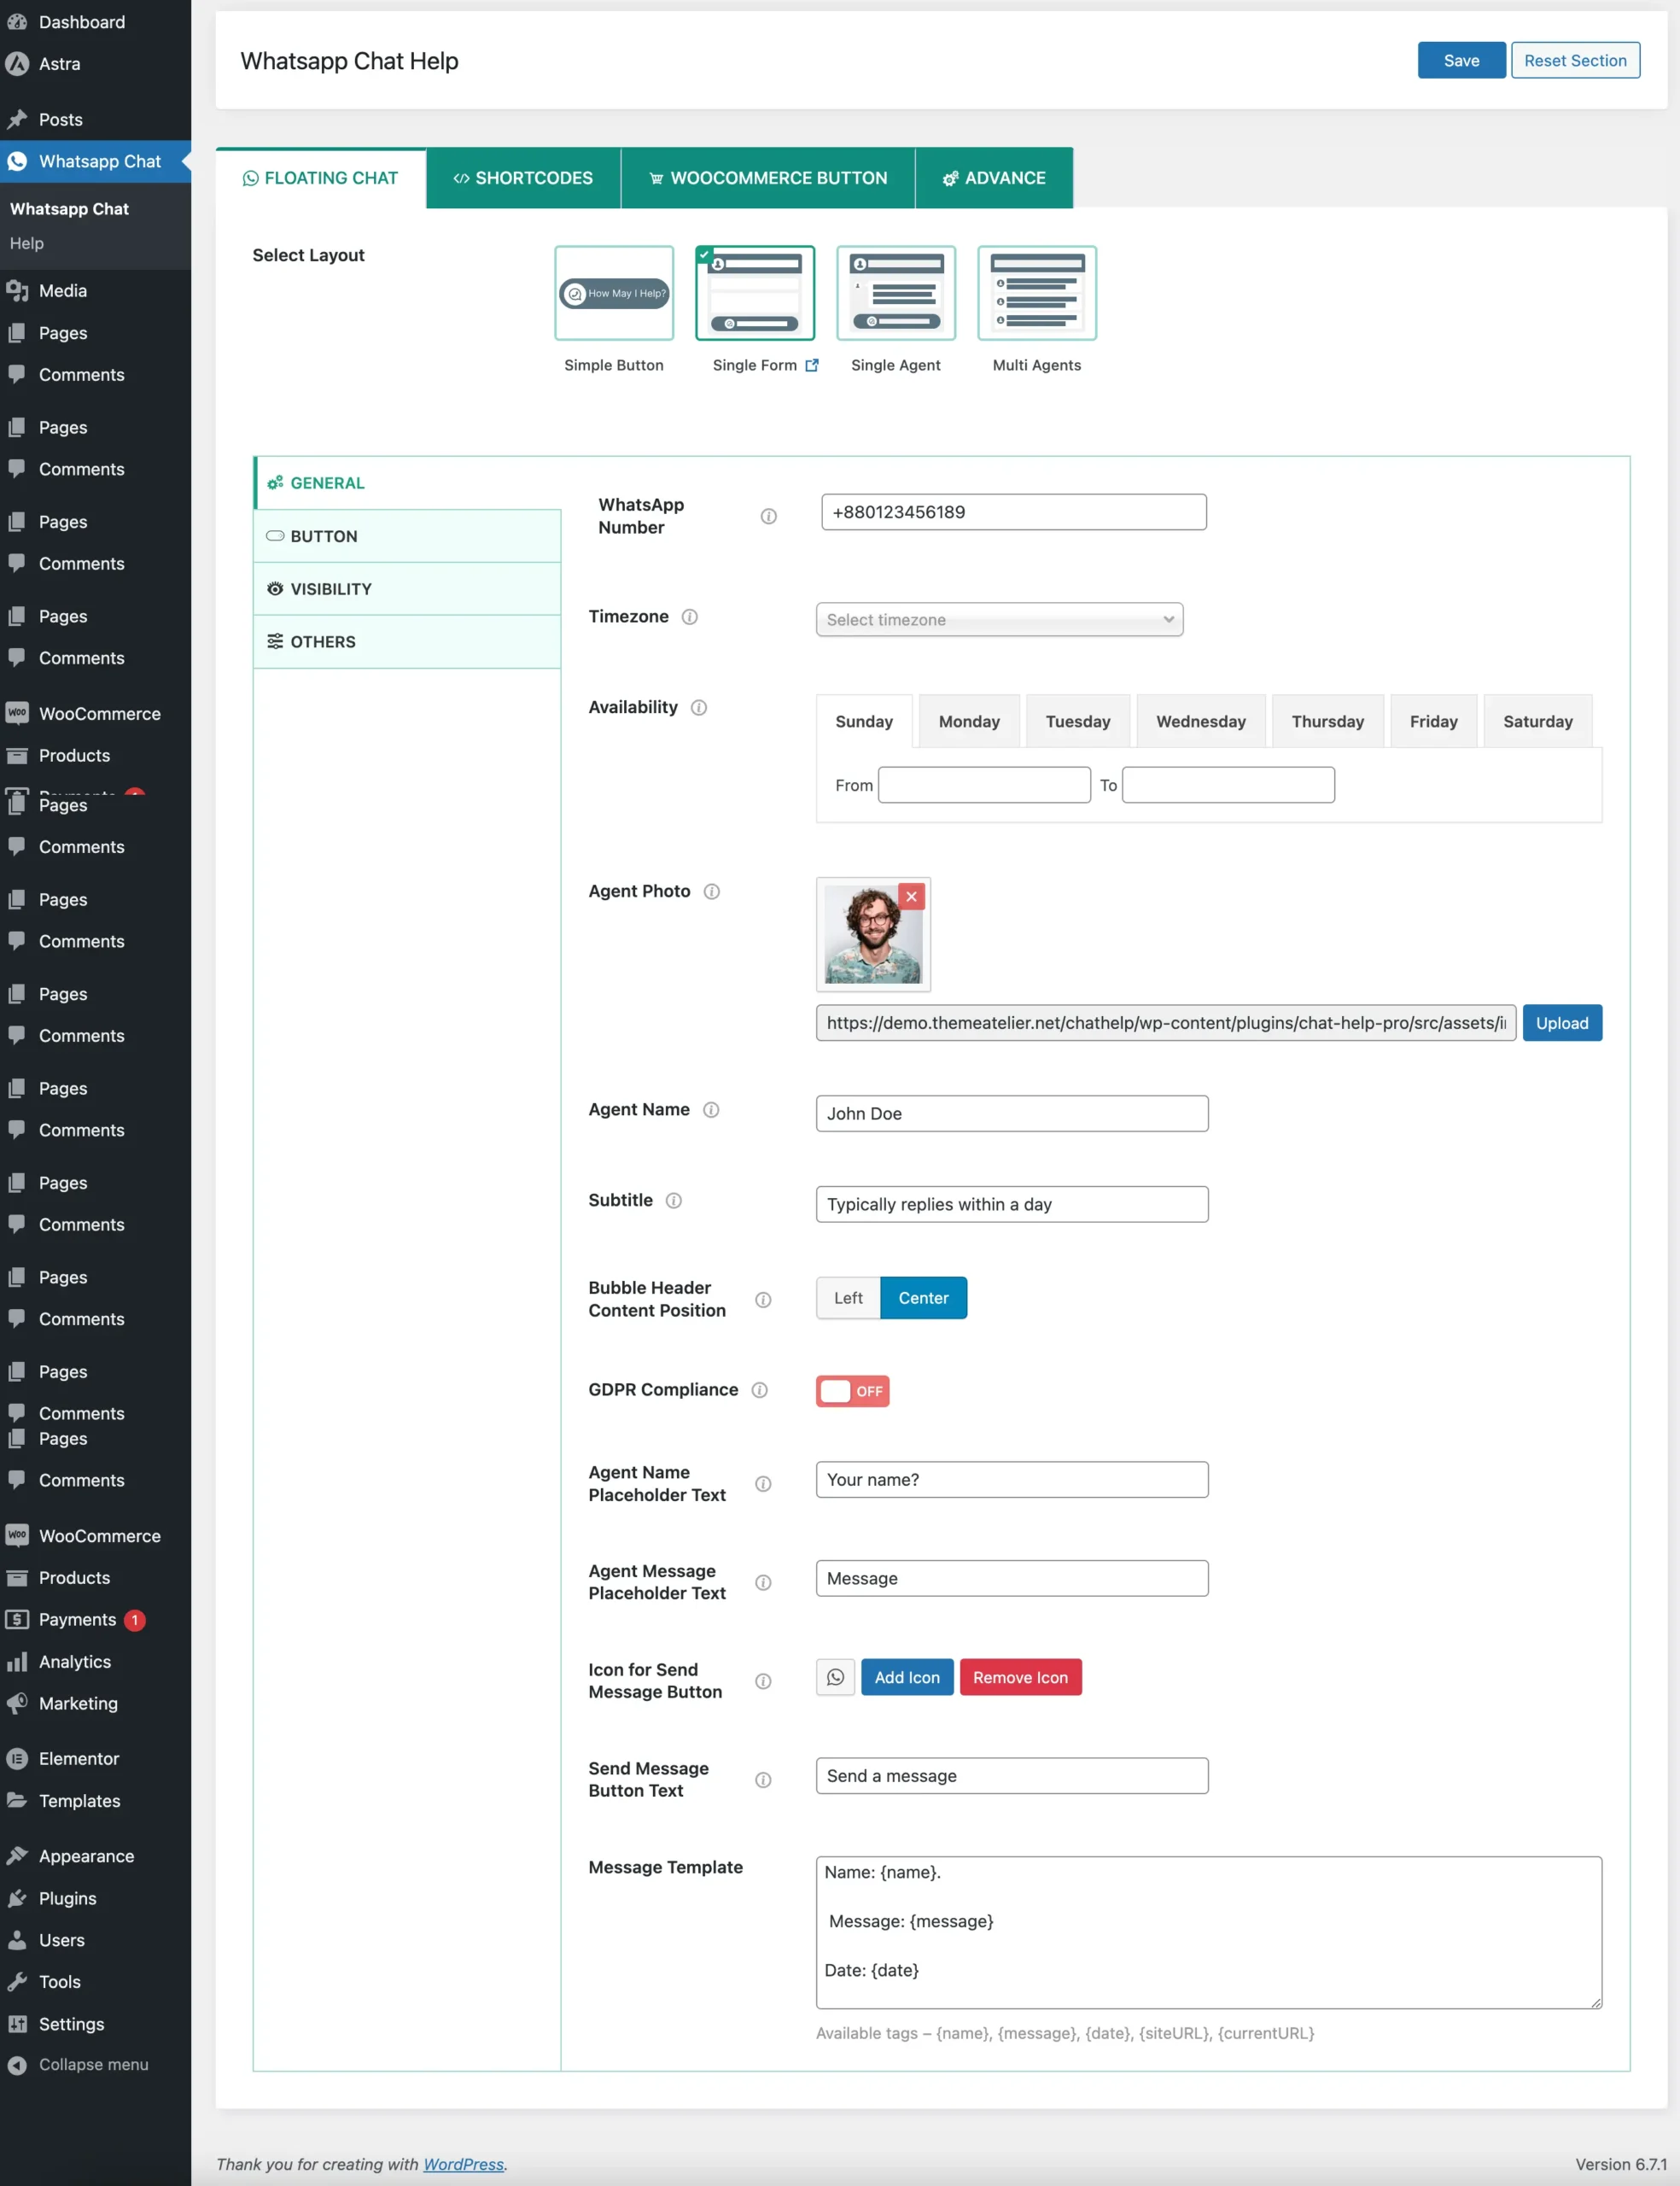The height and width of the screenshot is (2186, 1680).
Task: Click the Agent Name Placeholder Text info icon
Action: click(x=763, y=1484)
